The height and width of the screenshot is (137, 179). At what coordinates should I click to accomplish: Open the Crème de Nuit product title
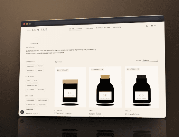(133, 114)
